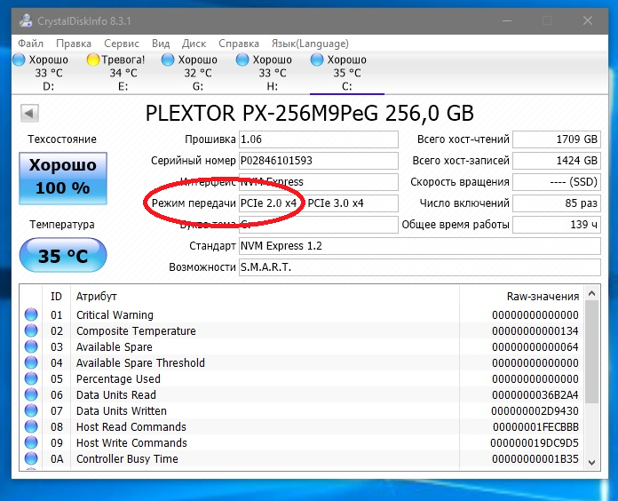Click the Режим передачи transfer mode field
This screenshot has width=618, height=501.
coord(319,203)
